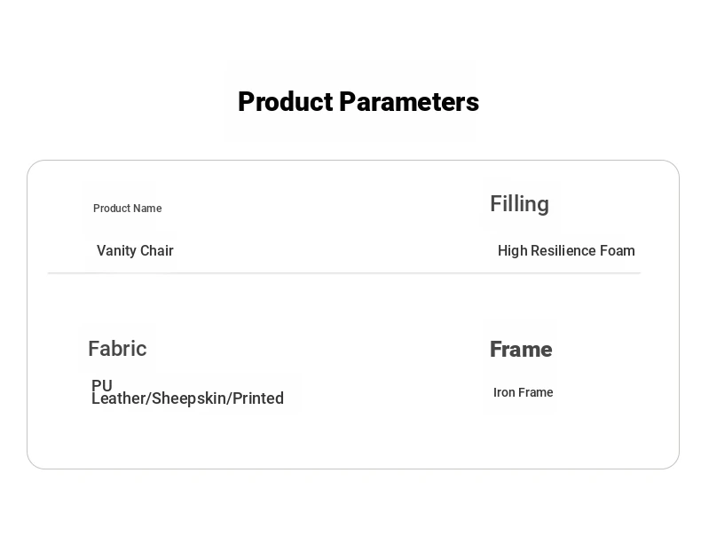Click the word Vanity in product name value
Screen dimensions: 701x552
[116, 251]
